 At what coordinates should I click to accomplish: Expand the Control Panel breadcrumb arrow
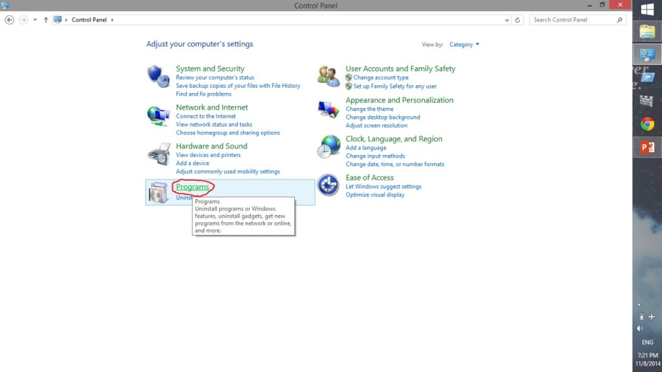click(112, 20)
